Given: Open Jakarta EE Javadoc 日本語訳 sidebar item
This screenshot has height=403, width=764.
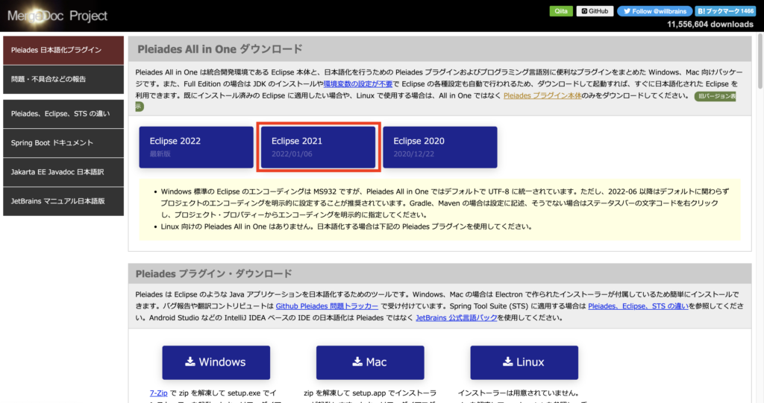Looking at the screenshot, I should coord(63,172).
